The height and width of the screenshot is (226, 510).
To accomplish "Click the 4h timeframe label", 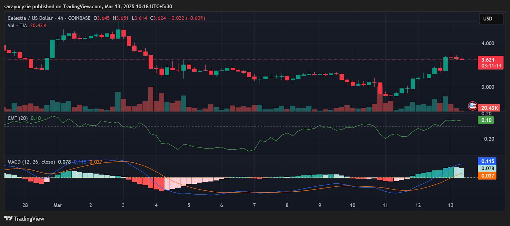I will [x=60, y=18].
